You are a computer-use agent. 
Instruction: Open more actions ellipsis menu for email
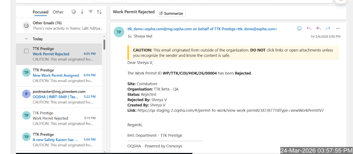338,28
